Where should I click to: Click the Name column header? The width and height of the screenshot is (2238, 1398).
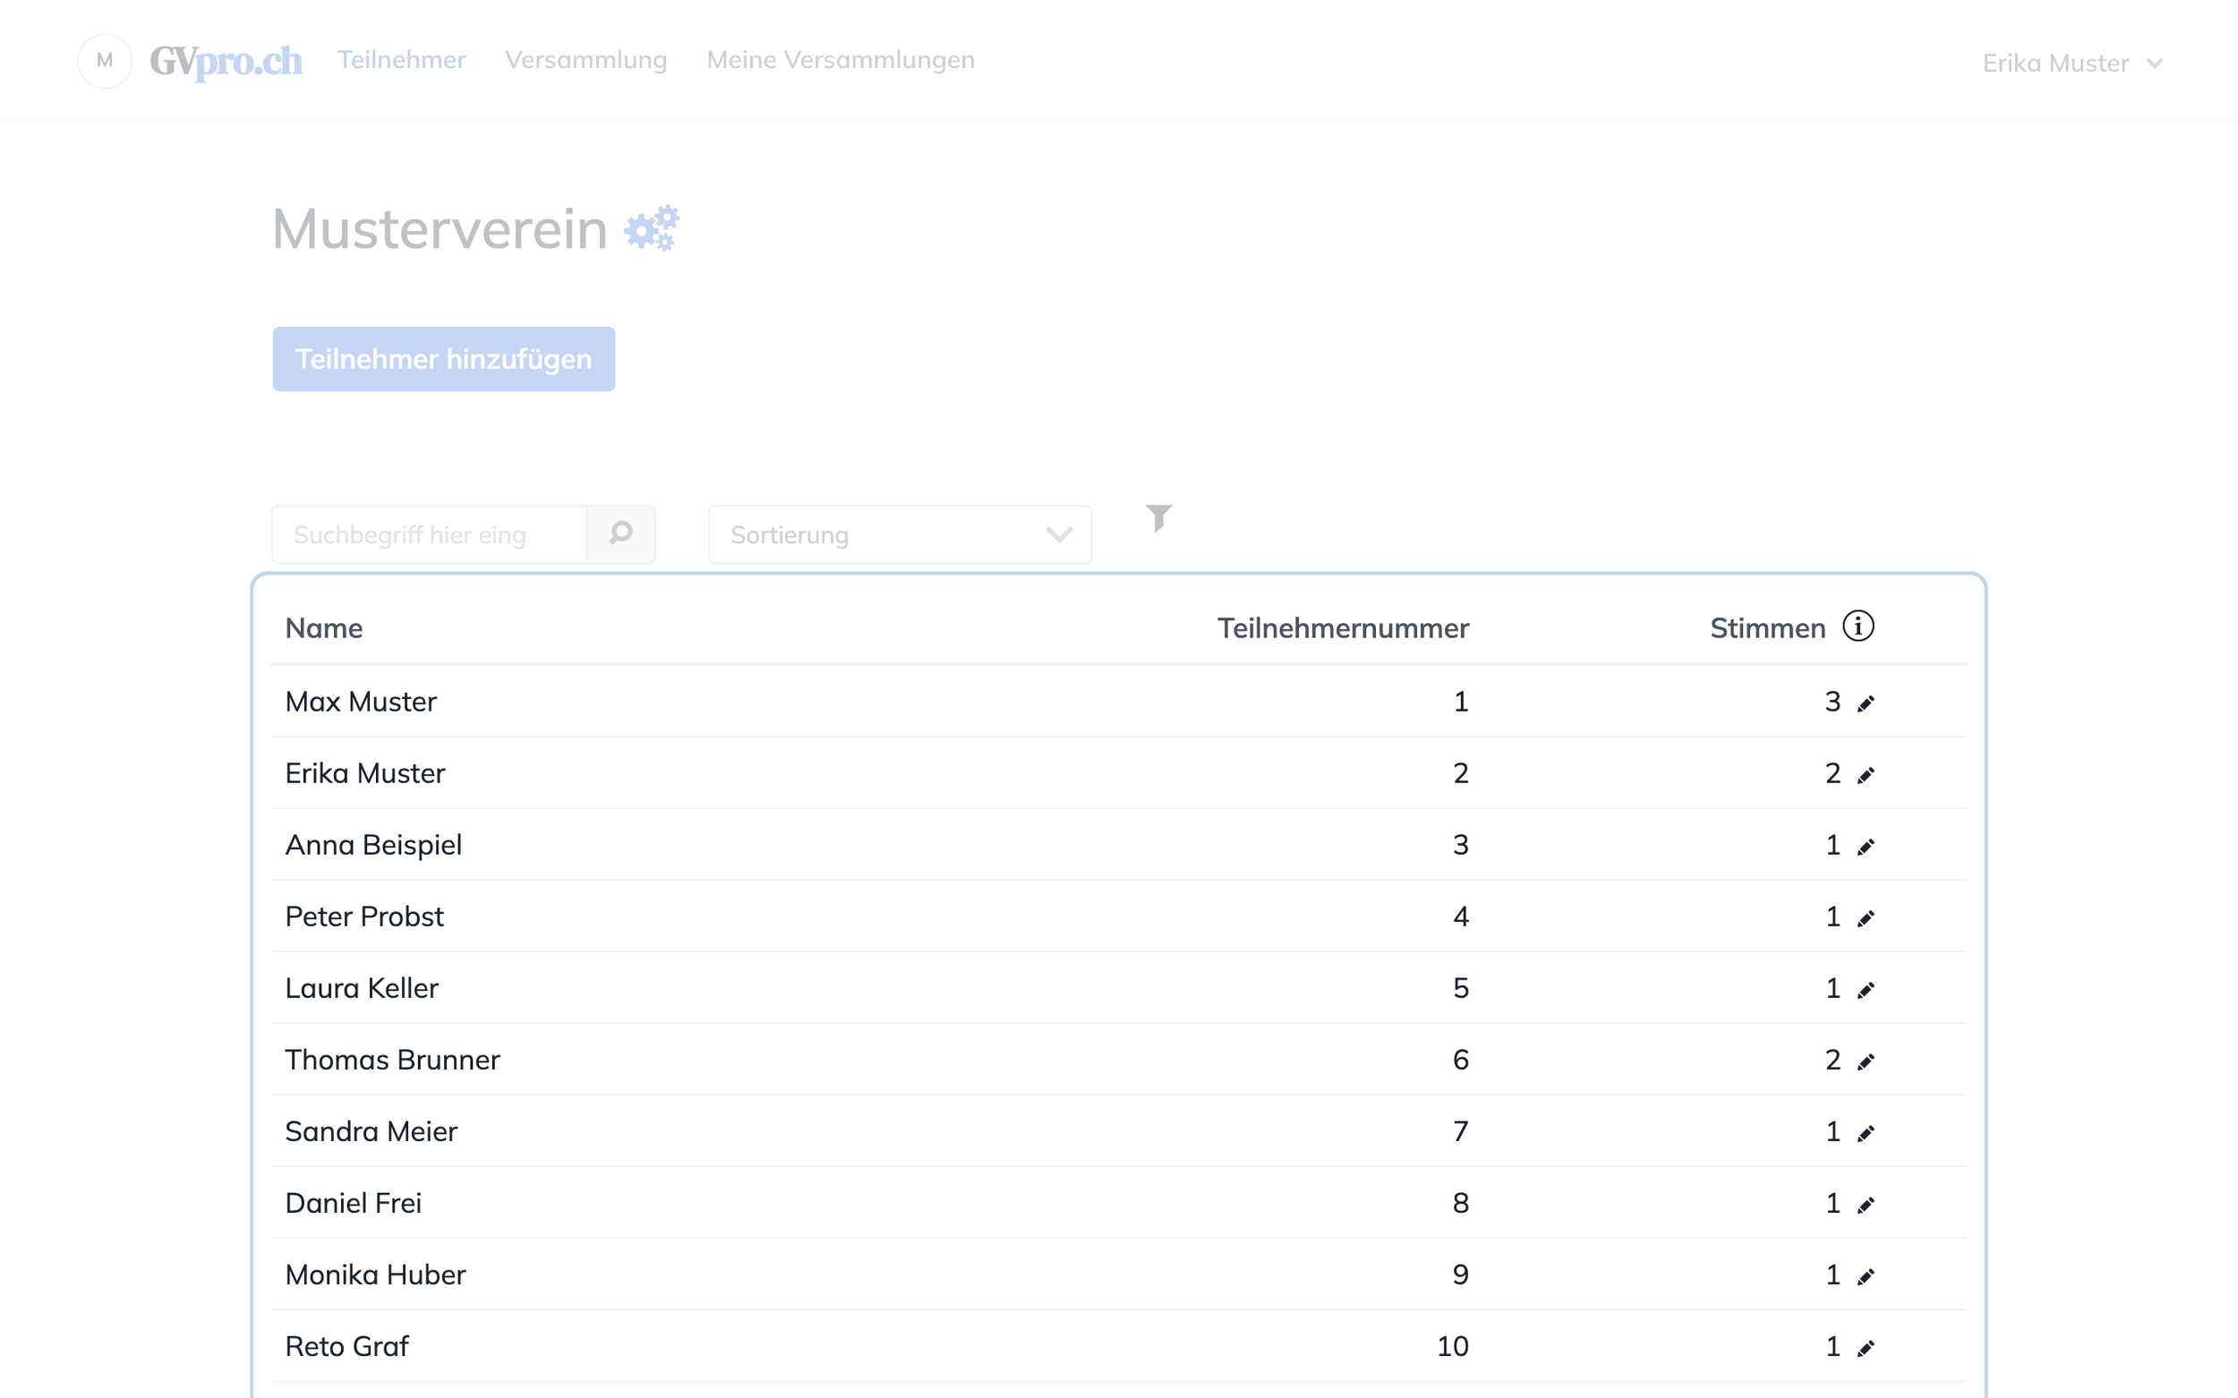click(x=324, y=627)
